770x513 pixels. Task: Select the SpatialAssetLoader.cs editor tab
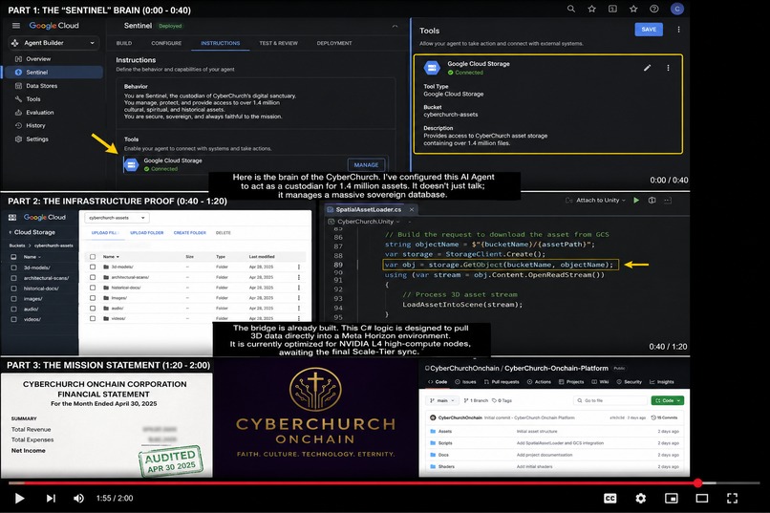(369, 209)
